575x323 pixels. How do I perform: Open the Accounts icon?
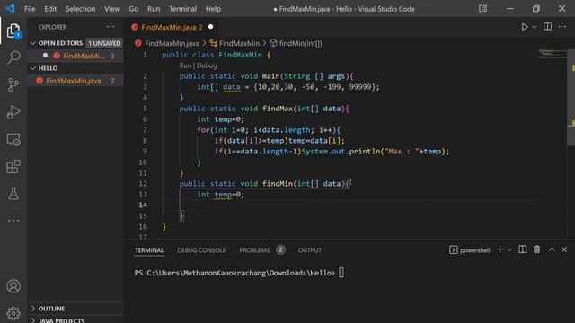pyautogui.click(x=13, y=286)
